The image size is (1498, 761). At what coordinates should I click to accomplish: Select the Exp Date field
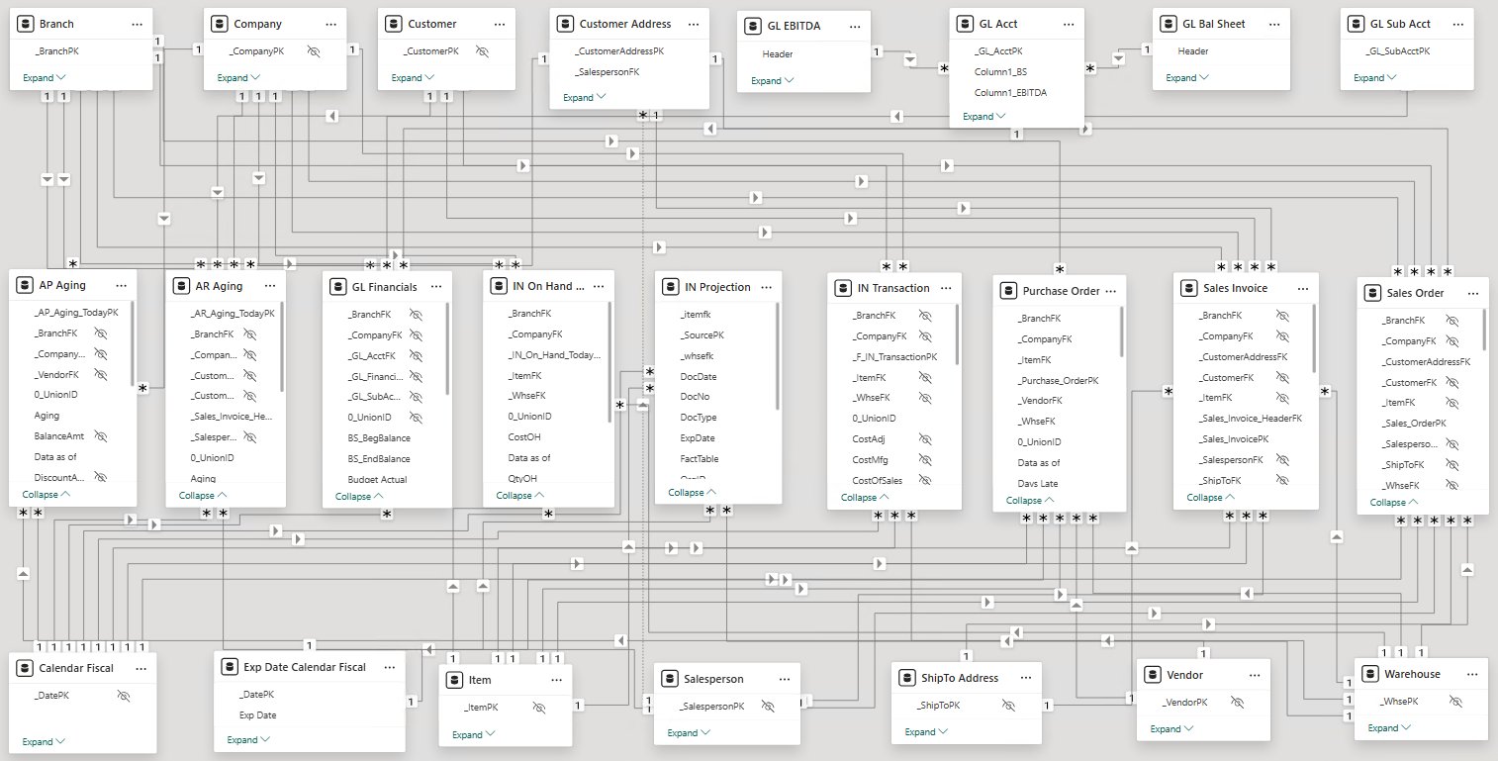click(257, 714)
